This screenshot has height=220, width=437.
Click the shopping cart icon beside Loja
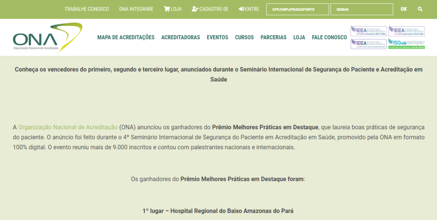166,9
